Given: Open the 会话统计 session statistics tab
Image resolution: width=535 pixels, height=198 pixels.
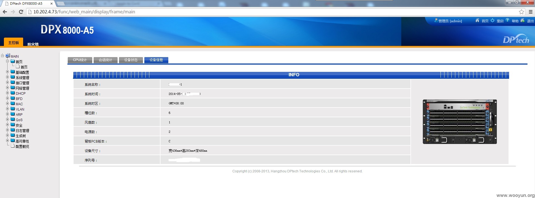Looking at the screenshot, I should [105, 60].
